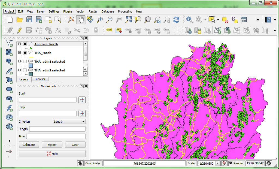This screenshot has height=169, width=279.
Task: Click the capture Start point icon
Action: (82, 100)
